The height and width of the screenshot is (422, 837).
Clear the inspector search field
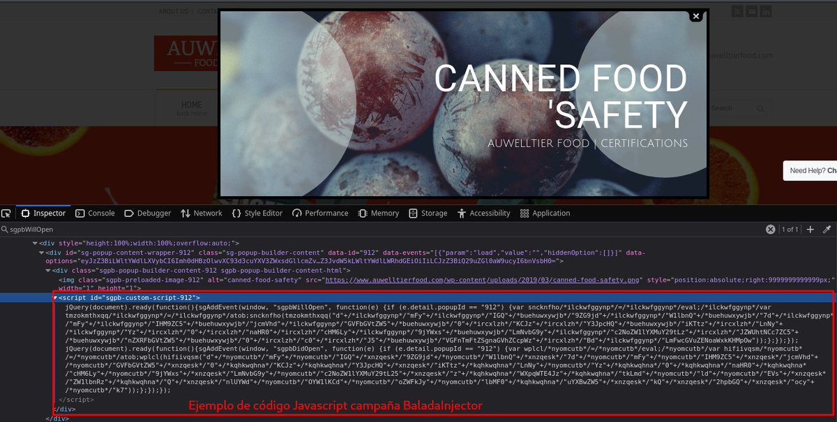tap(771, 229)
